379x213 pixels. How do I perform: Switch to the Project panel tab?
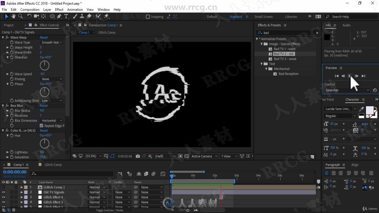point(9,25)
